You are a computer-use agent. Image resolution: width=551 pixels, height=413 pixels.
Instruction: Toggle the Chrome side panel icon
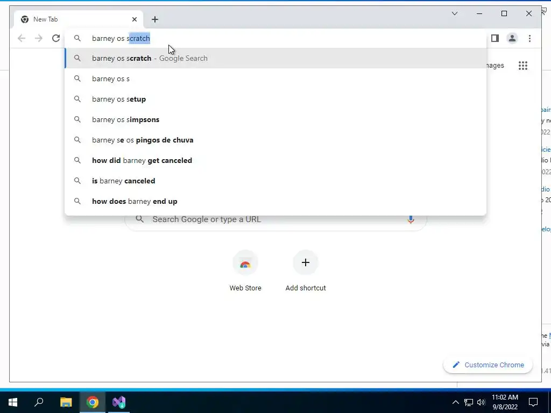(x=495, y=38)
